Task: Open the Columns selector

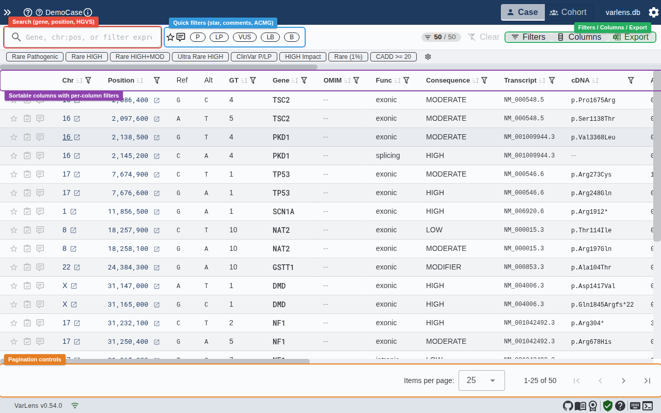Action: 580,37
